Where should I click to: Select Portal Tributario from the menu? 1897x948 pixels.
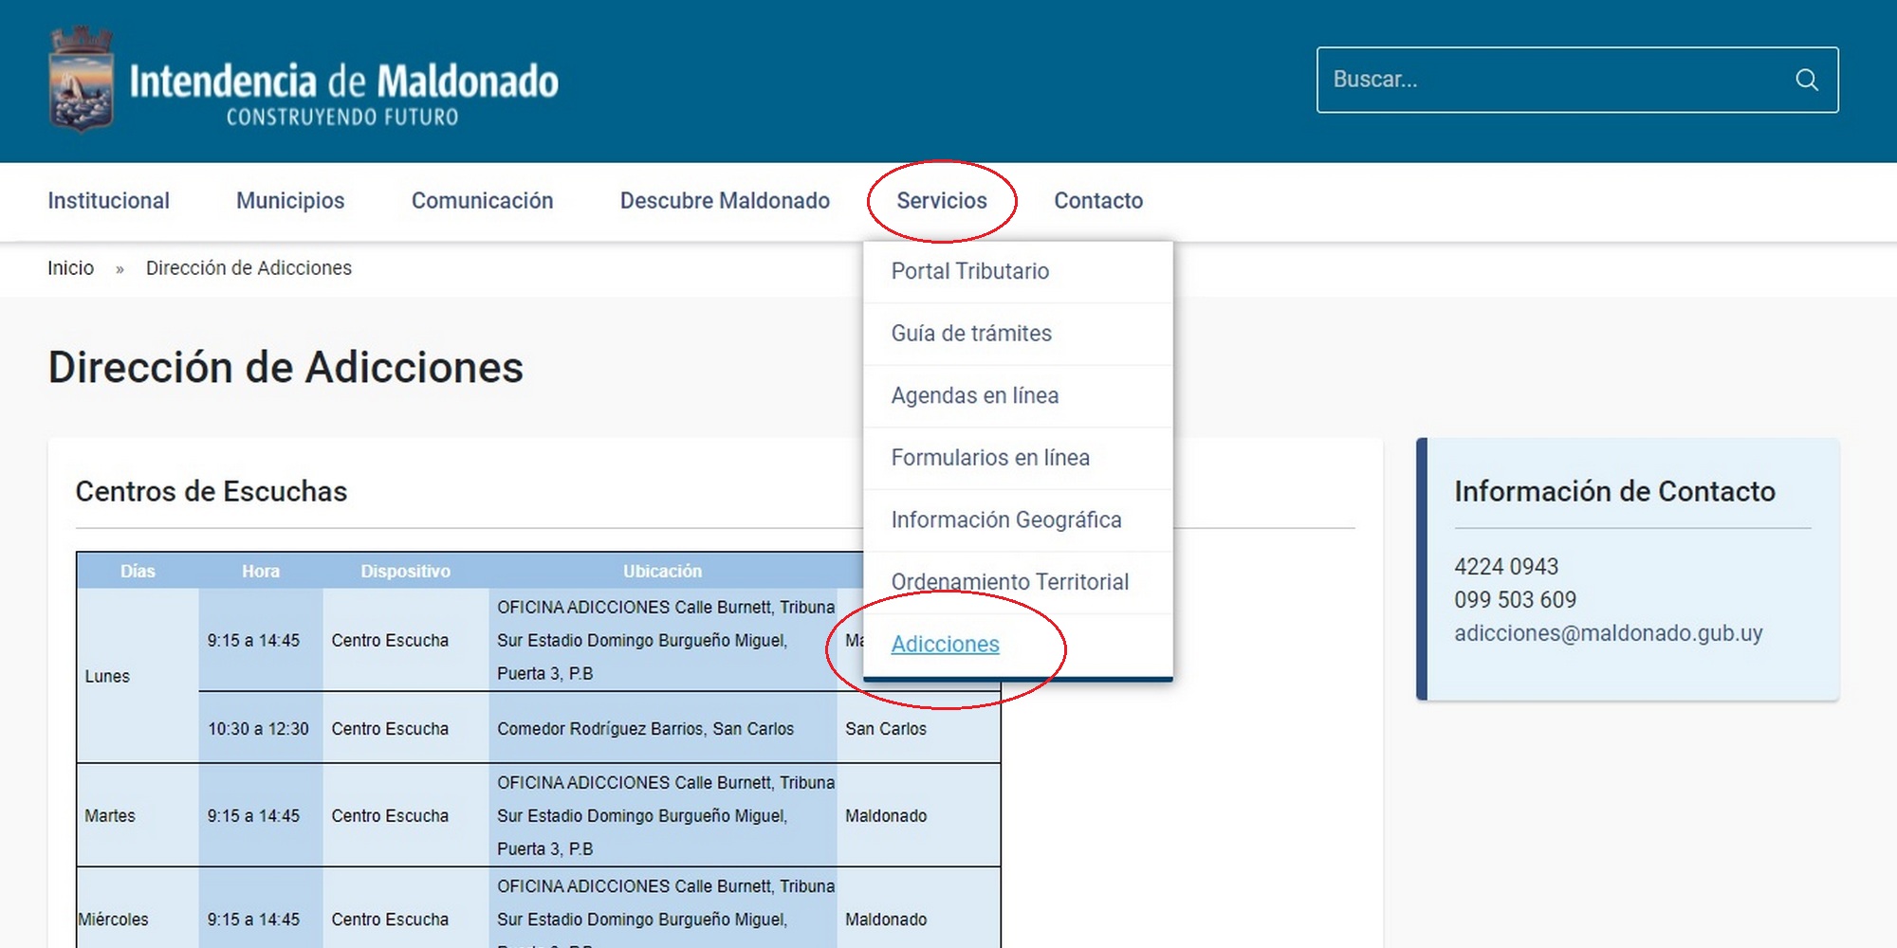[969, 271]
